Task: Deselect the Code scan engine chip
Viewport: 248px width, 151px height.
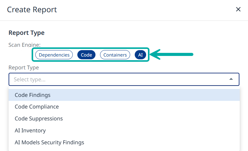Action: point(87,55)
